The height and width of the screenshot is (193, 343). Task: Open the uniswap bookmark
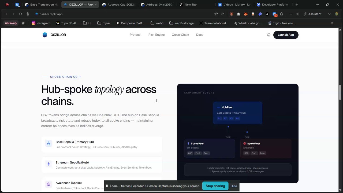coord(11,23)
